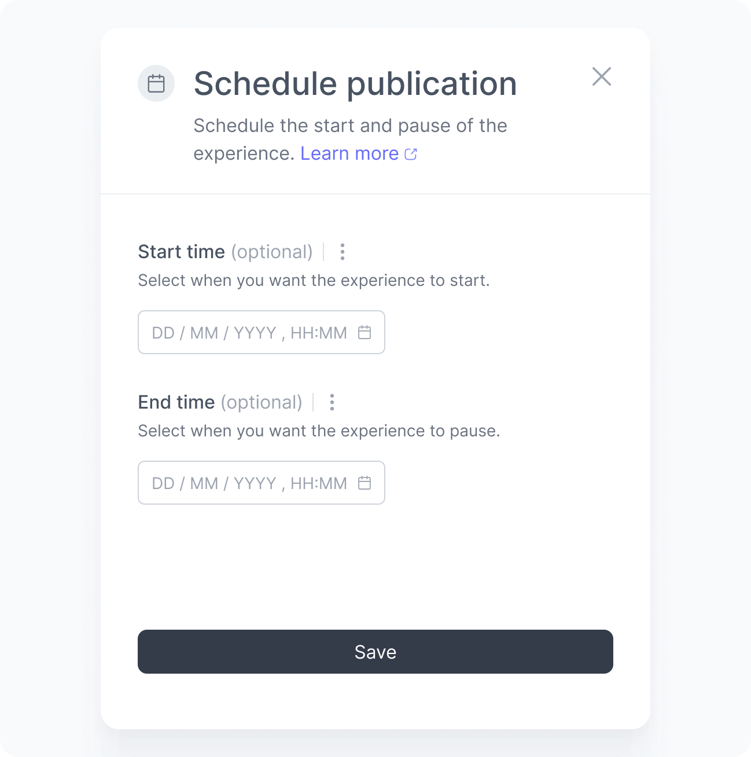Expand options via the kebab menu near Start time
The height and width of the screenshot is (757, 751).
click(x=342, y=252)
